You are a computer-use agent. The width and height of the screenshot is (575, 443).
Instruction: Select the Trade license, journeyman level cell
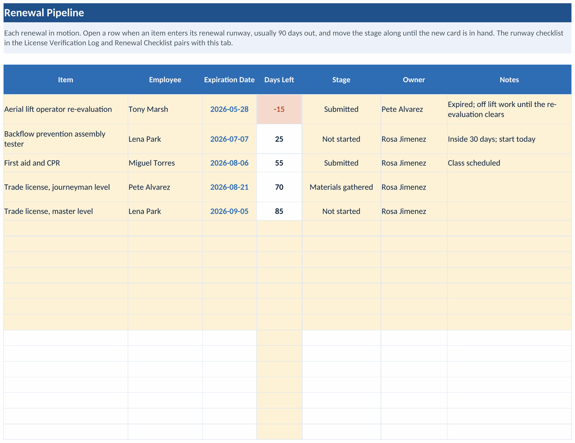click(66, 187)
